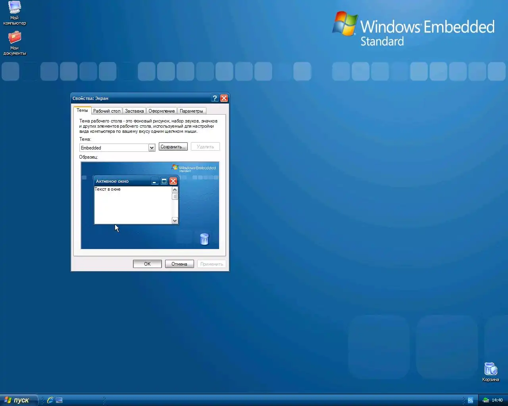Click the Активное окно preview title bar
The height and width of the screenshot is (406, 508).
[x=136, y=181]
